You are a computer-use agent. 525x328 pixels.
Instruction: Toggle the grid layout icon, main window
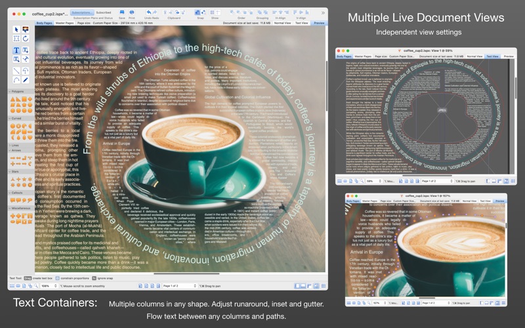(324, 286)
